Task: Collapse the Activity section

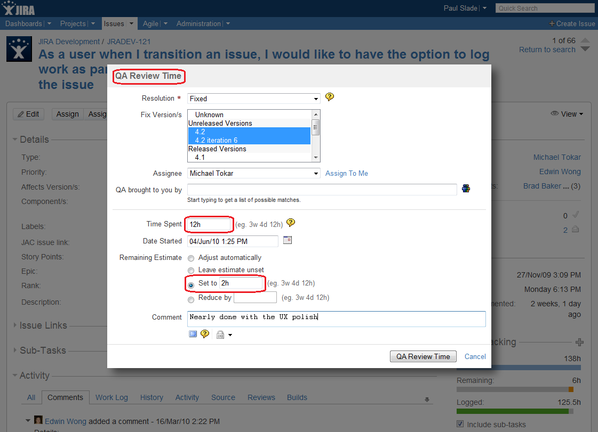Action: tap(15, 375)
